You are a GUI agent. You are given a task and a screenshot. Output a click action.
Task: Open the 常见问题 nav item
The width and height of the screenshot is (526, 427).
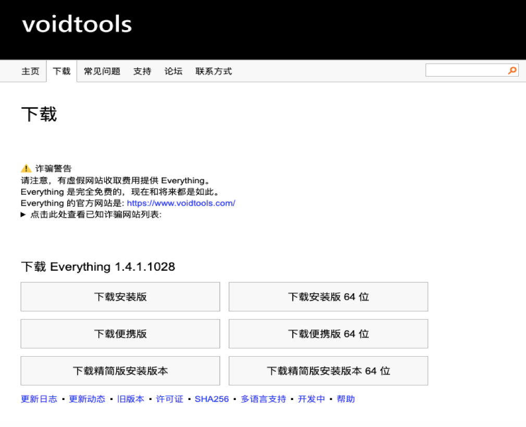102,71
